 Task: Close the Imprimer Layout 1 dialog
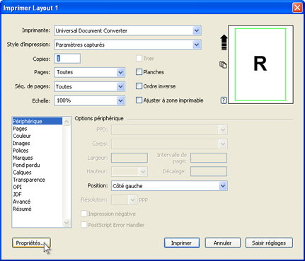coord(297,8)
